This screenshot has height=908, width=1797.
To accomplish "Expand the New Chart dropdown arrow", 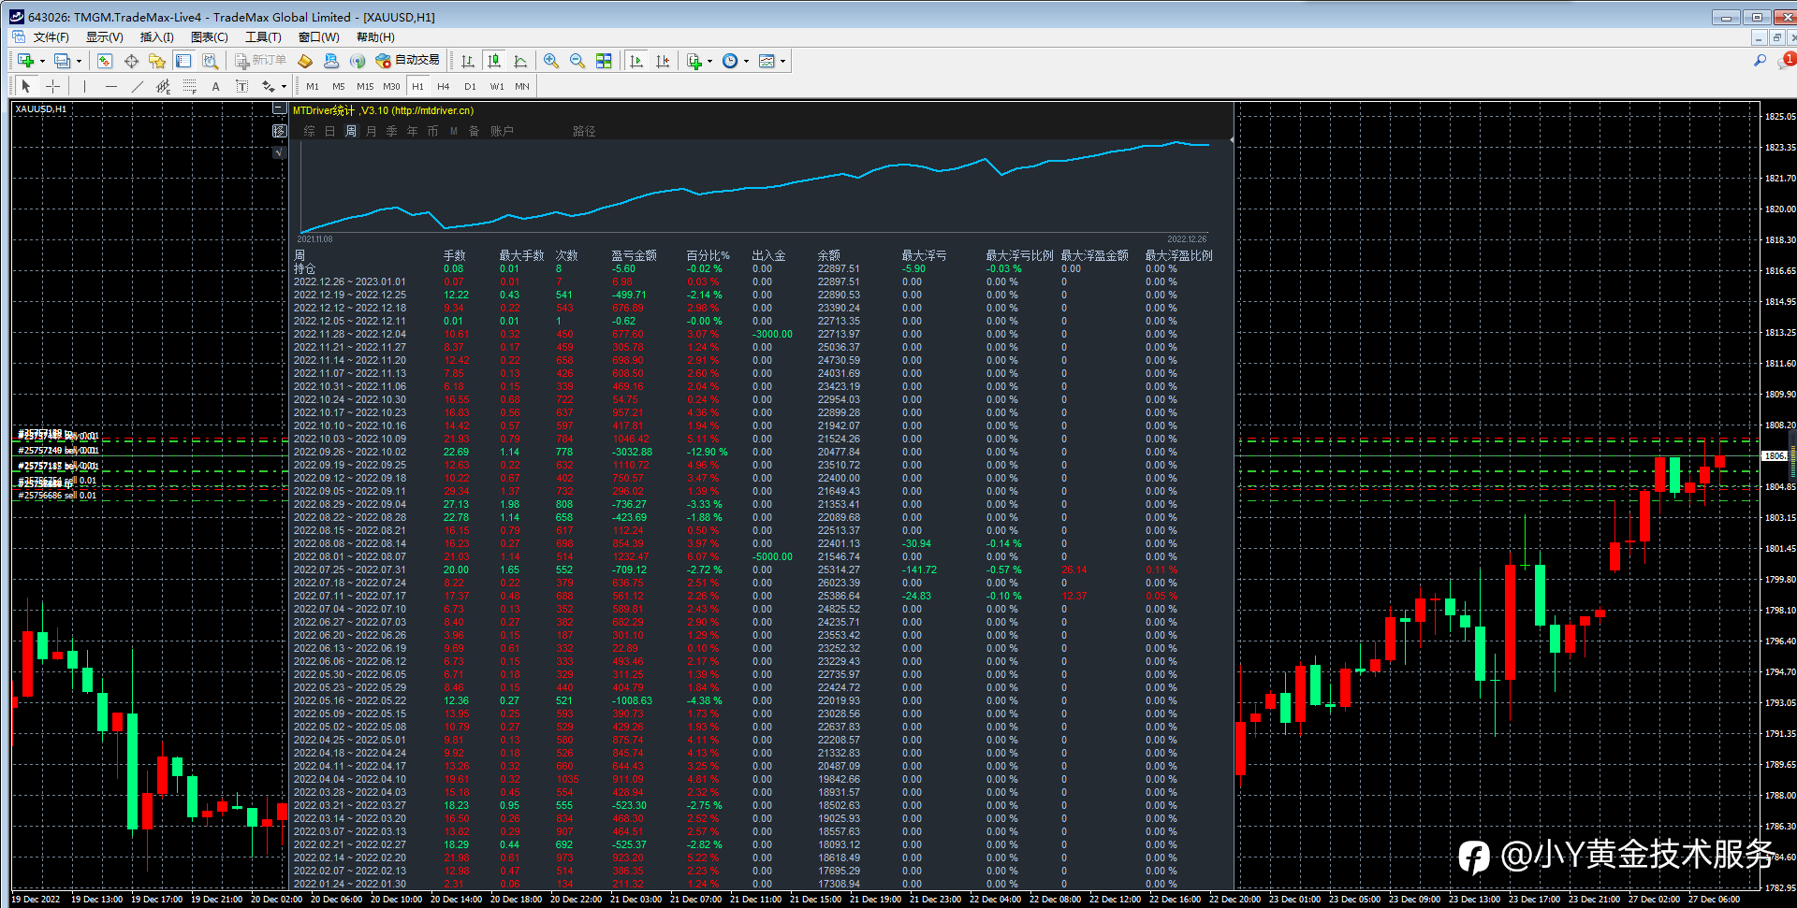I will (x=42, y=62).
